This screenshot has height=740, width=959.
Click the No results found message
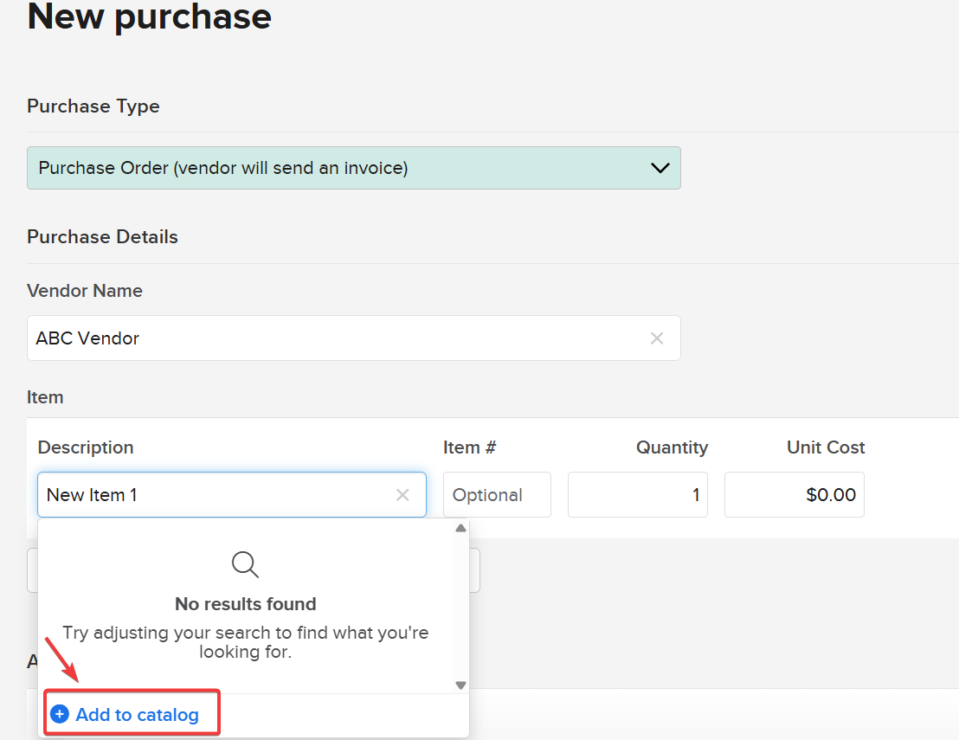click(246, 604)
